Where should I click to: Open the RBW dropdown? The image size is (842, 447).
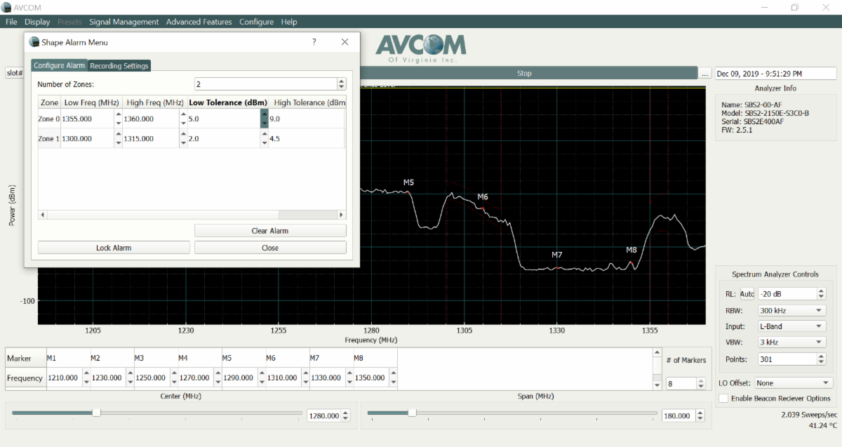point(792,310)
